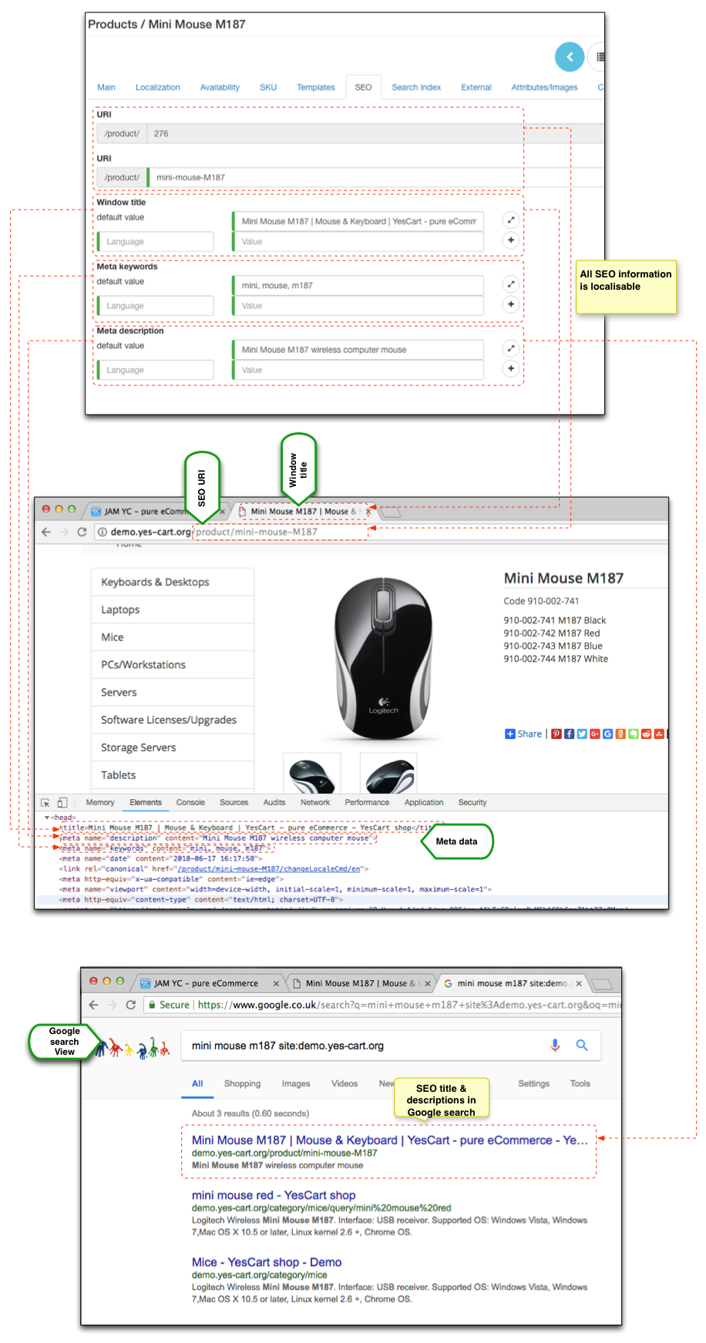The height and width of the screenshot is (1343, 706).
Task: Open Google search Tools
Action: [x=580, y=1083]
